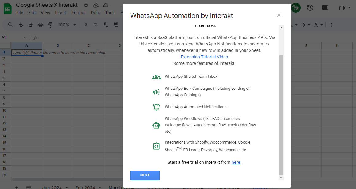This screenshot has width=356, height=189.
Task: Open version history
Action: (x=310, y=8)
